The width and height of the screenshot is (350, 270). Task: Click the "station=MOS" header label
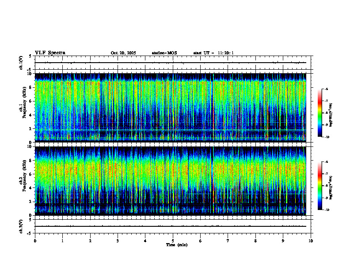tap(164, 53)
